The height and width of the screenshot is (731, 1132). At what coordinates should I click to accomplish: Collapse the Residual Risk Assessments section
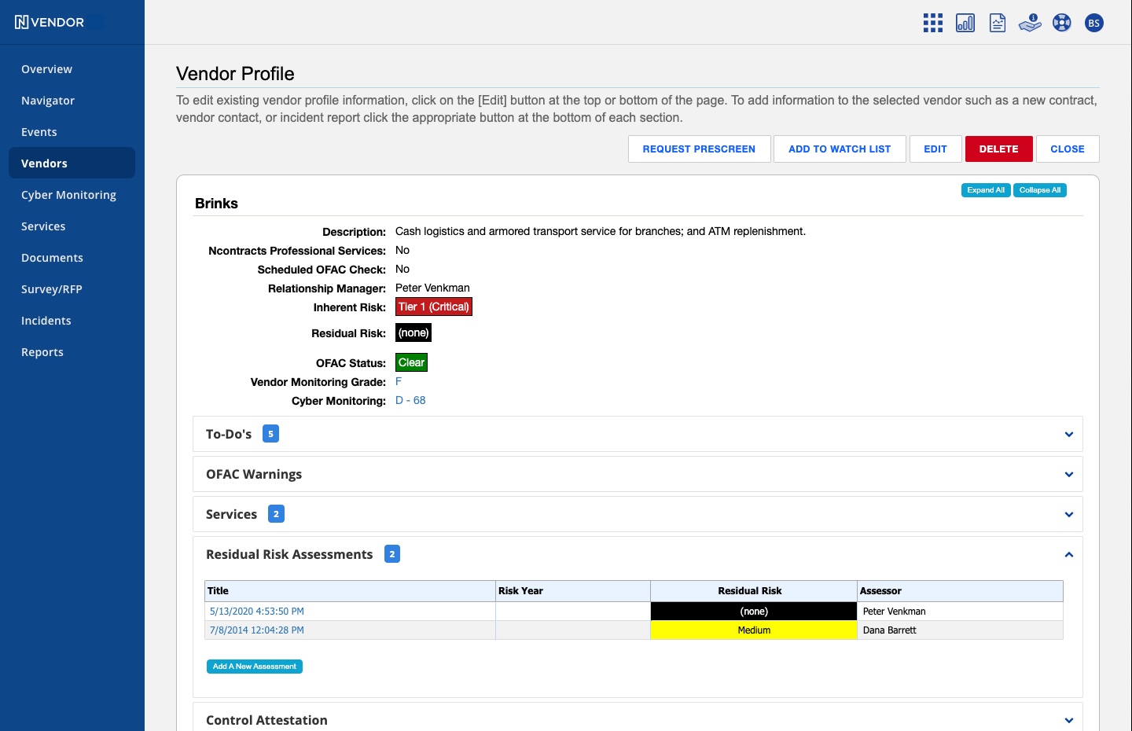1068,554
